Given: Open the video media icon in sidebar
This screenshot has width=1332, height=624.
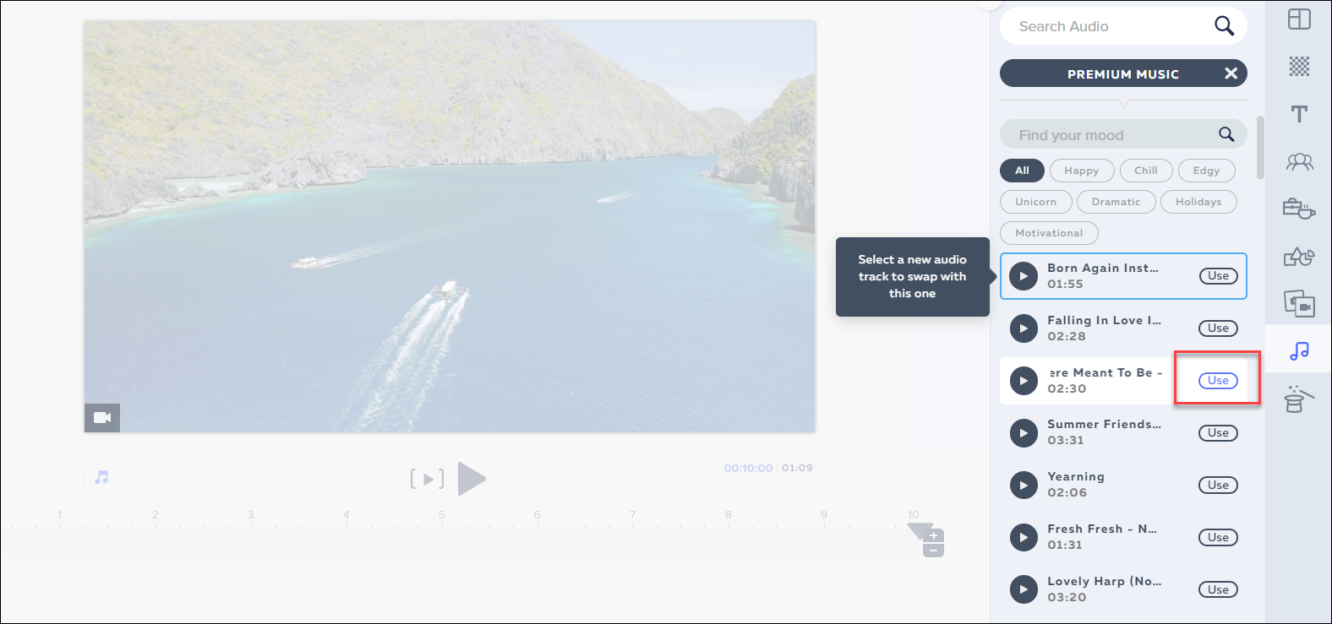Looking at the screenshot, I should click(1299, 303).
